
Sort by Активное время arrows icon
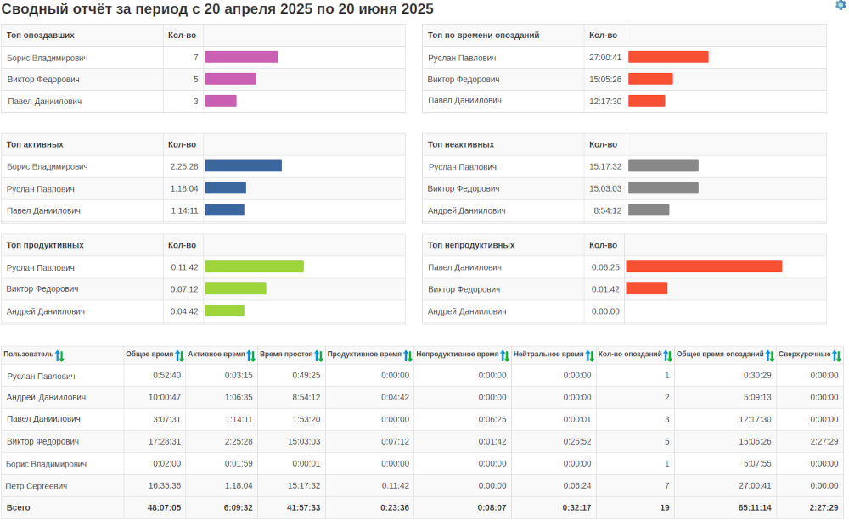tap(251, 355)
